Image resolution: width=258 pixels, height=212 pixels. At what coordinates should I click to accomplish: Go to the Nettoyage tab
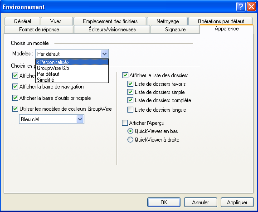click(x=167, y=21)
